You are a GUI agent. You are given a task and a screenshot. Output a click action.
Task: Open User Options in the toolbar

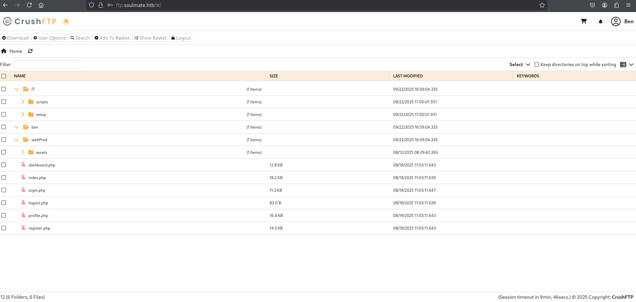[49, 38]
